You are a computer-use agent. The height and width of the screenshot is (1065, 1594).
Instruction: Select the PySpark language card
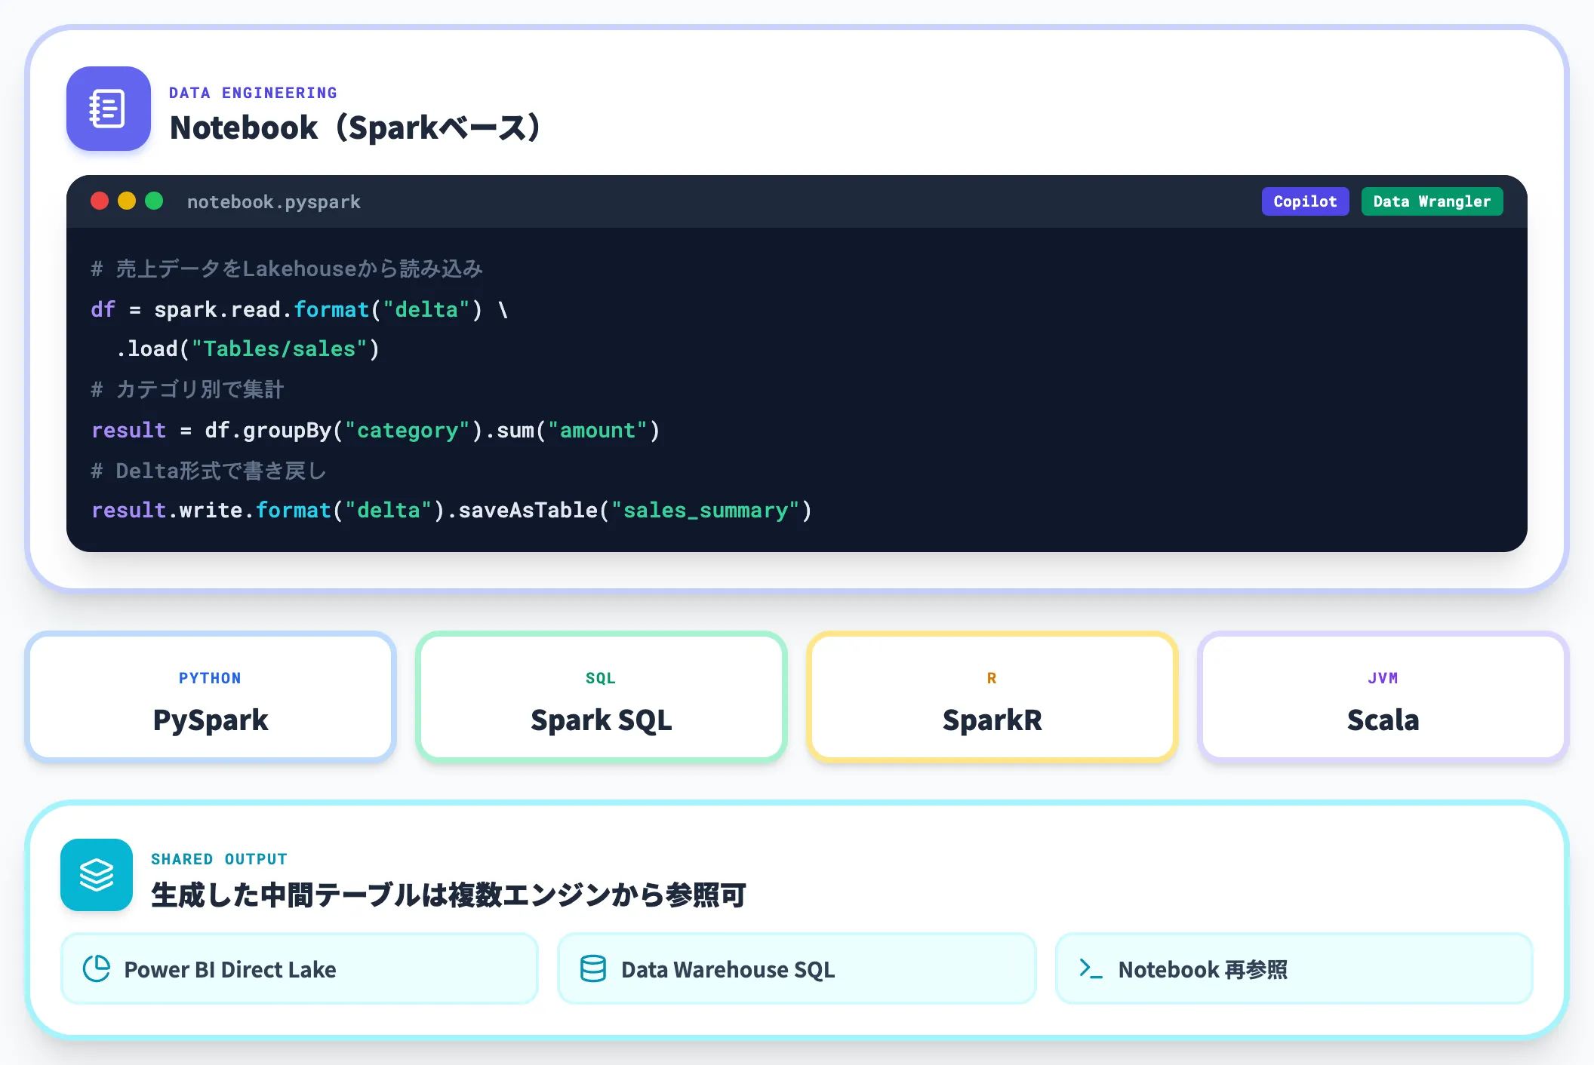click(211, 697)
